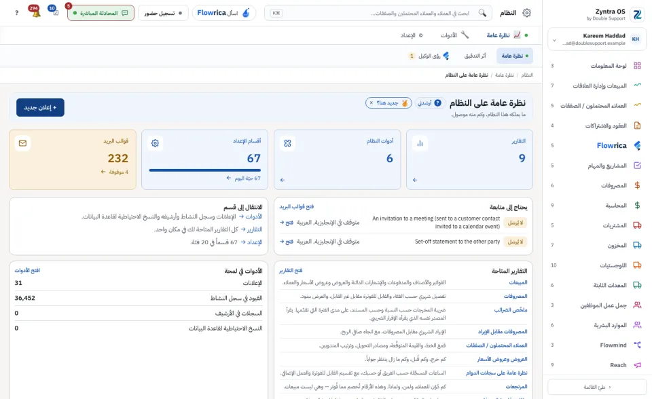652x399 pixels.
Task: Open العروض وعروض الأسعار report link
Action: pyautogui.click(x=502, y=359)
